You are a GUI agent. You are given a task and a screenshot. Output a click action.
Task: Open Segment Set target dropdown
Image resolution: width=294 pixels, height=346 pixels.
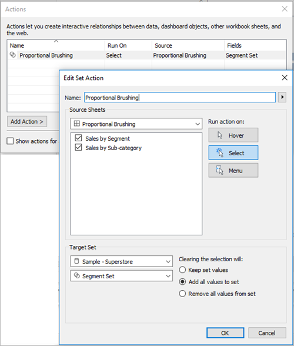[121, 276]
